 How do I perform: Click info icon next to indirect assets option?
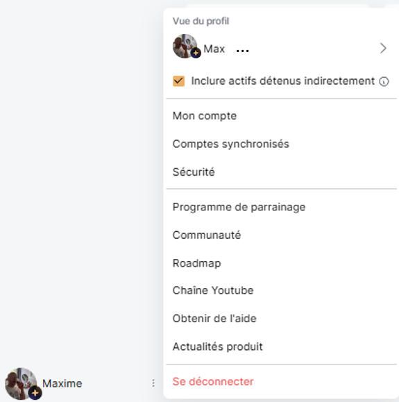click(384, 81)
